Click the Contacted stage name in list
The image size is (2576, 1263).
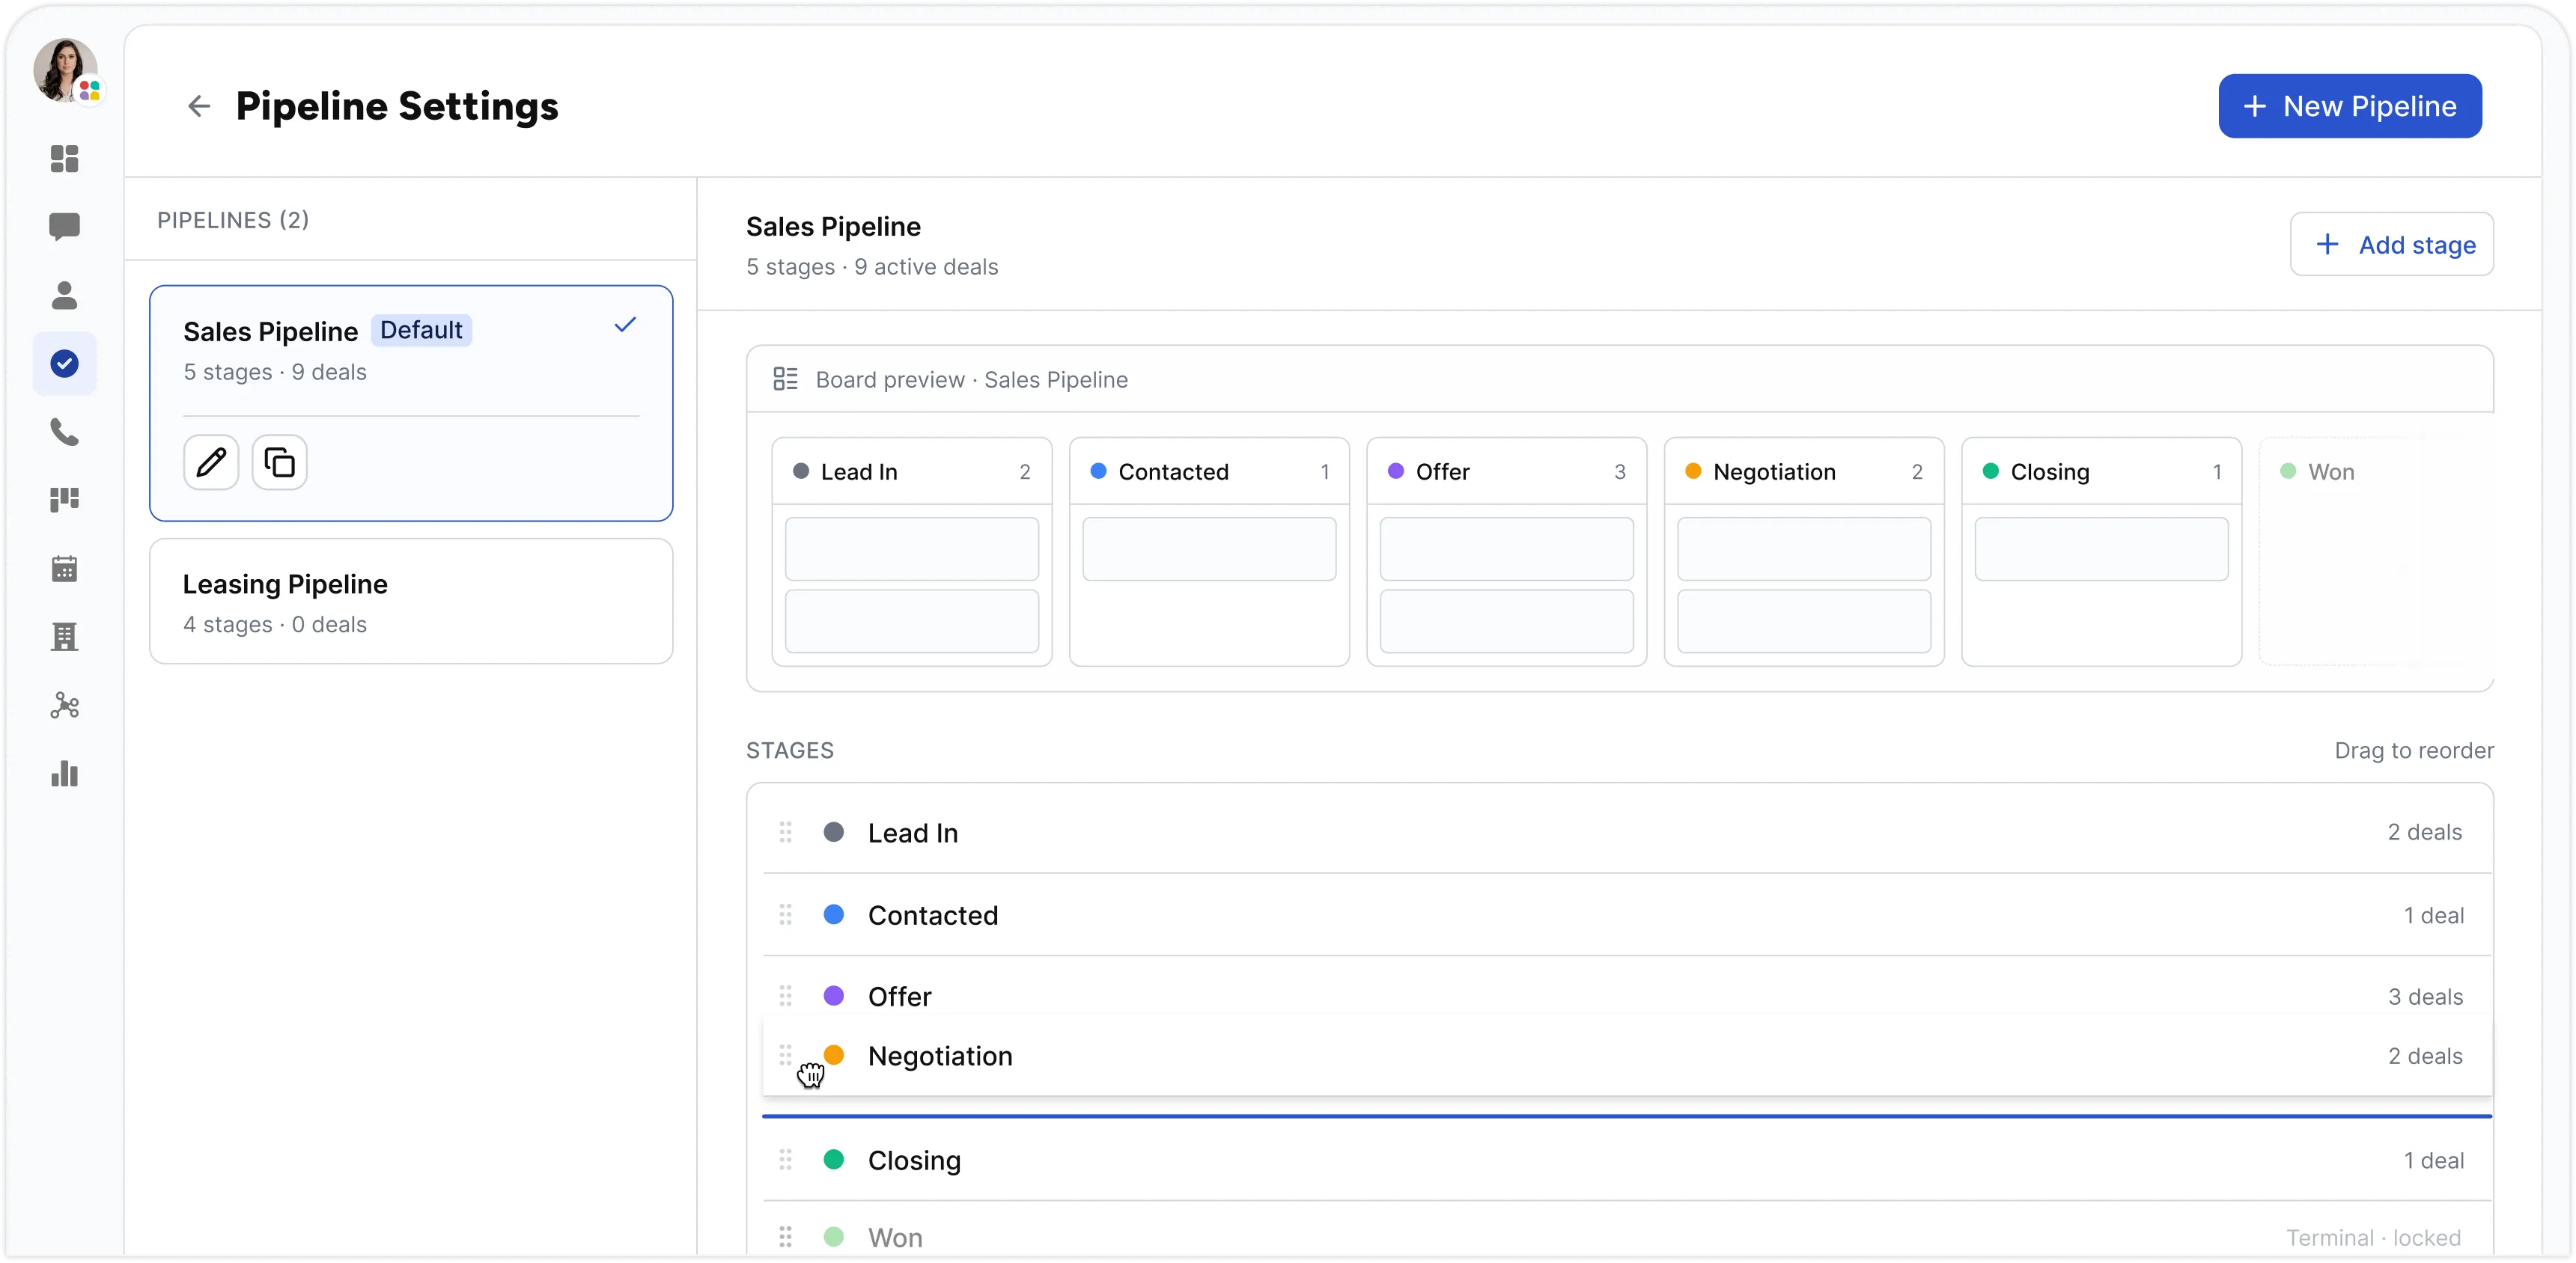[x=932, y=915]
